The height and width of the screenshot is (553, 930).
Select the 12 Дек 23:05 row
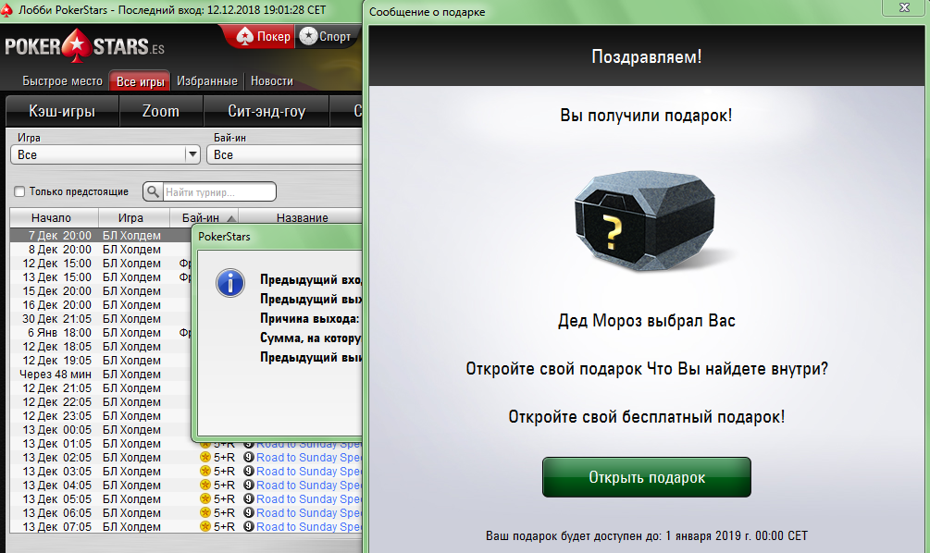click(x=101, y=415)
